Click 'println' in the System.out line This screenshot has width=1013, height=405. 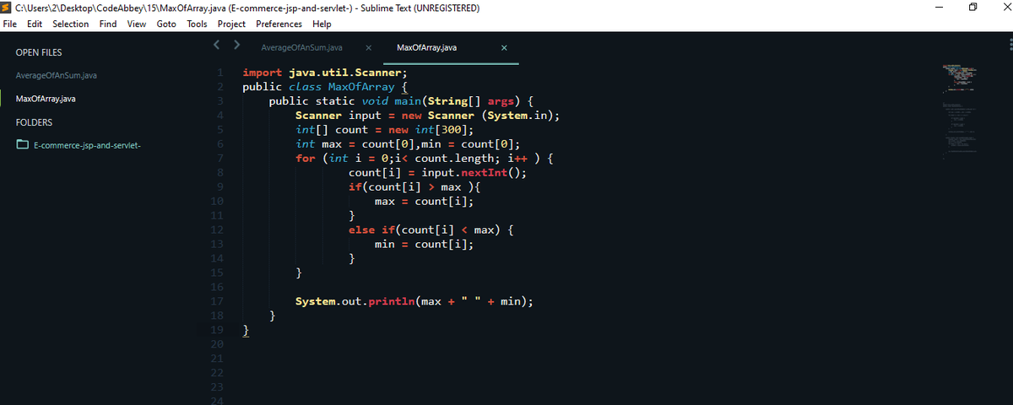(x=392, y=302)
